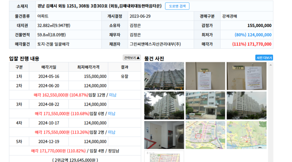Select the 1차 price 155,000,000
Image resolution: width=292 pixels, height=162 pixels.
pyautogui.click(x=95, y=76)
